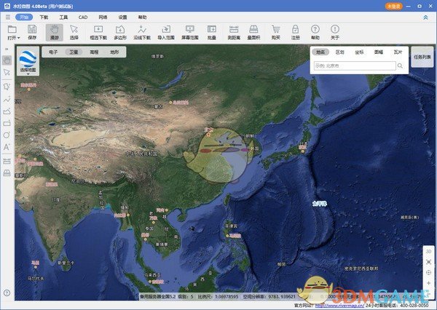
Task: Click the screenshot icon in the title bar
Action: (420, 6)
